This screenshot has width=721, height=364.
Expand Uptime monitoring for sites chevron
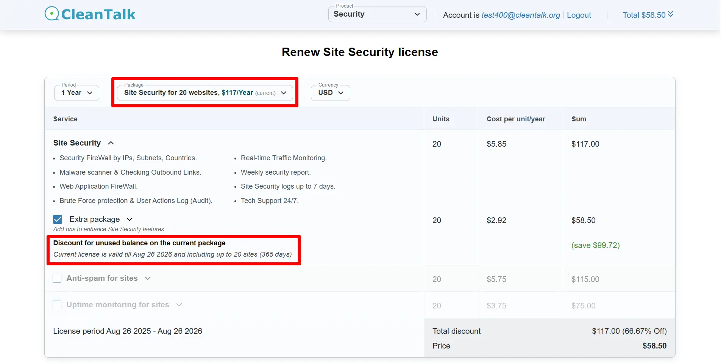click(x=179, y=305)
